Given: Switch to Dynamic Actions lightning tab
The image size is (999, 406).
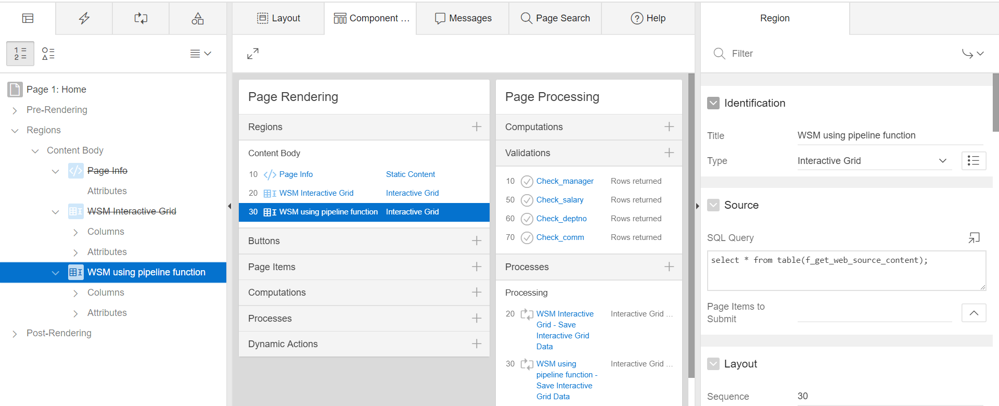Looking at the screenshot, I should point(84,18).
